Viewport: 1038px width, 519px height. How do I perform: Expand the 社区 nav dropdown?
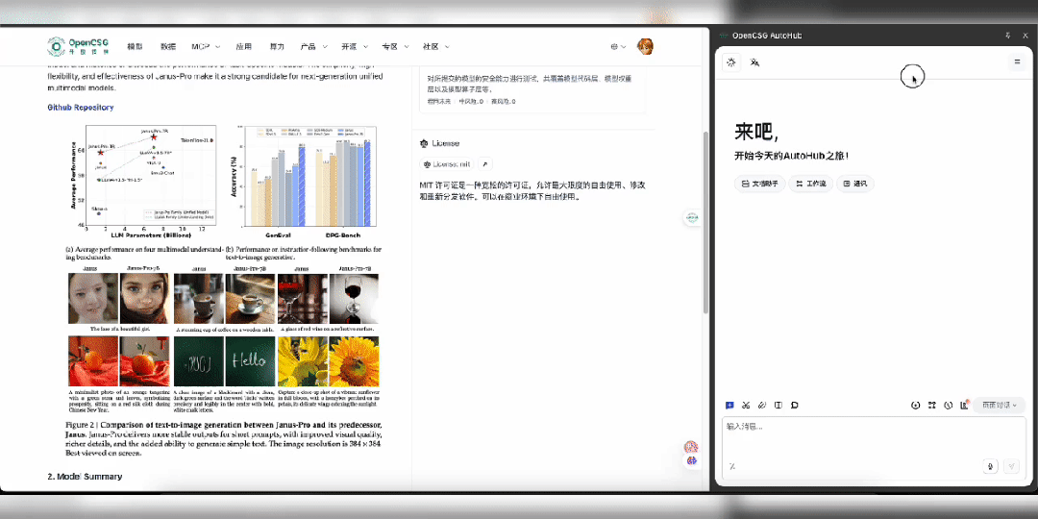[436, 47]
